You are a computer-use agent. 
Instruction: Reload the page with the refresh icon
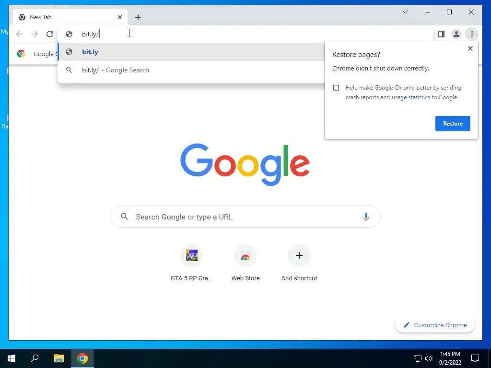point(50,34)
